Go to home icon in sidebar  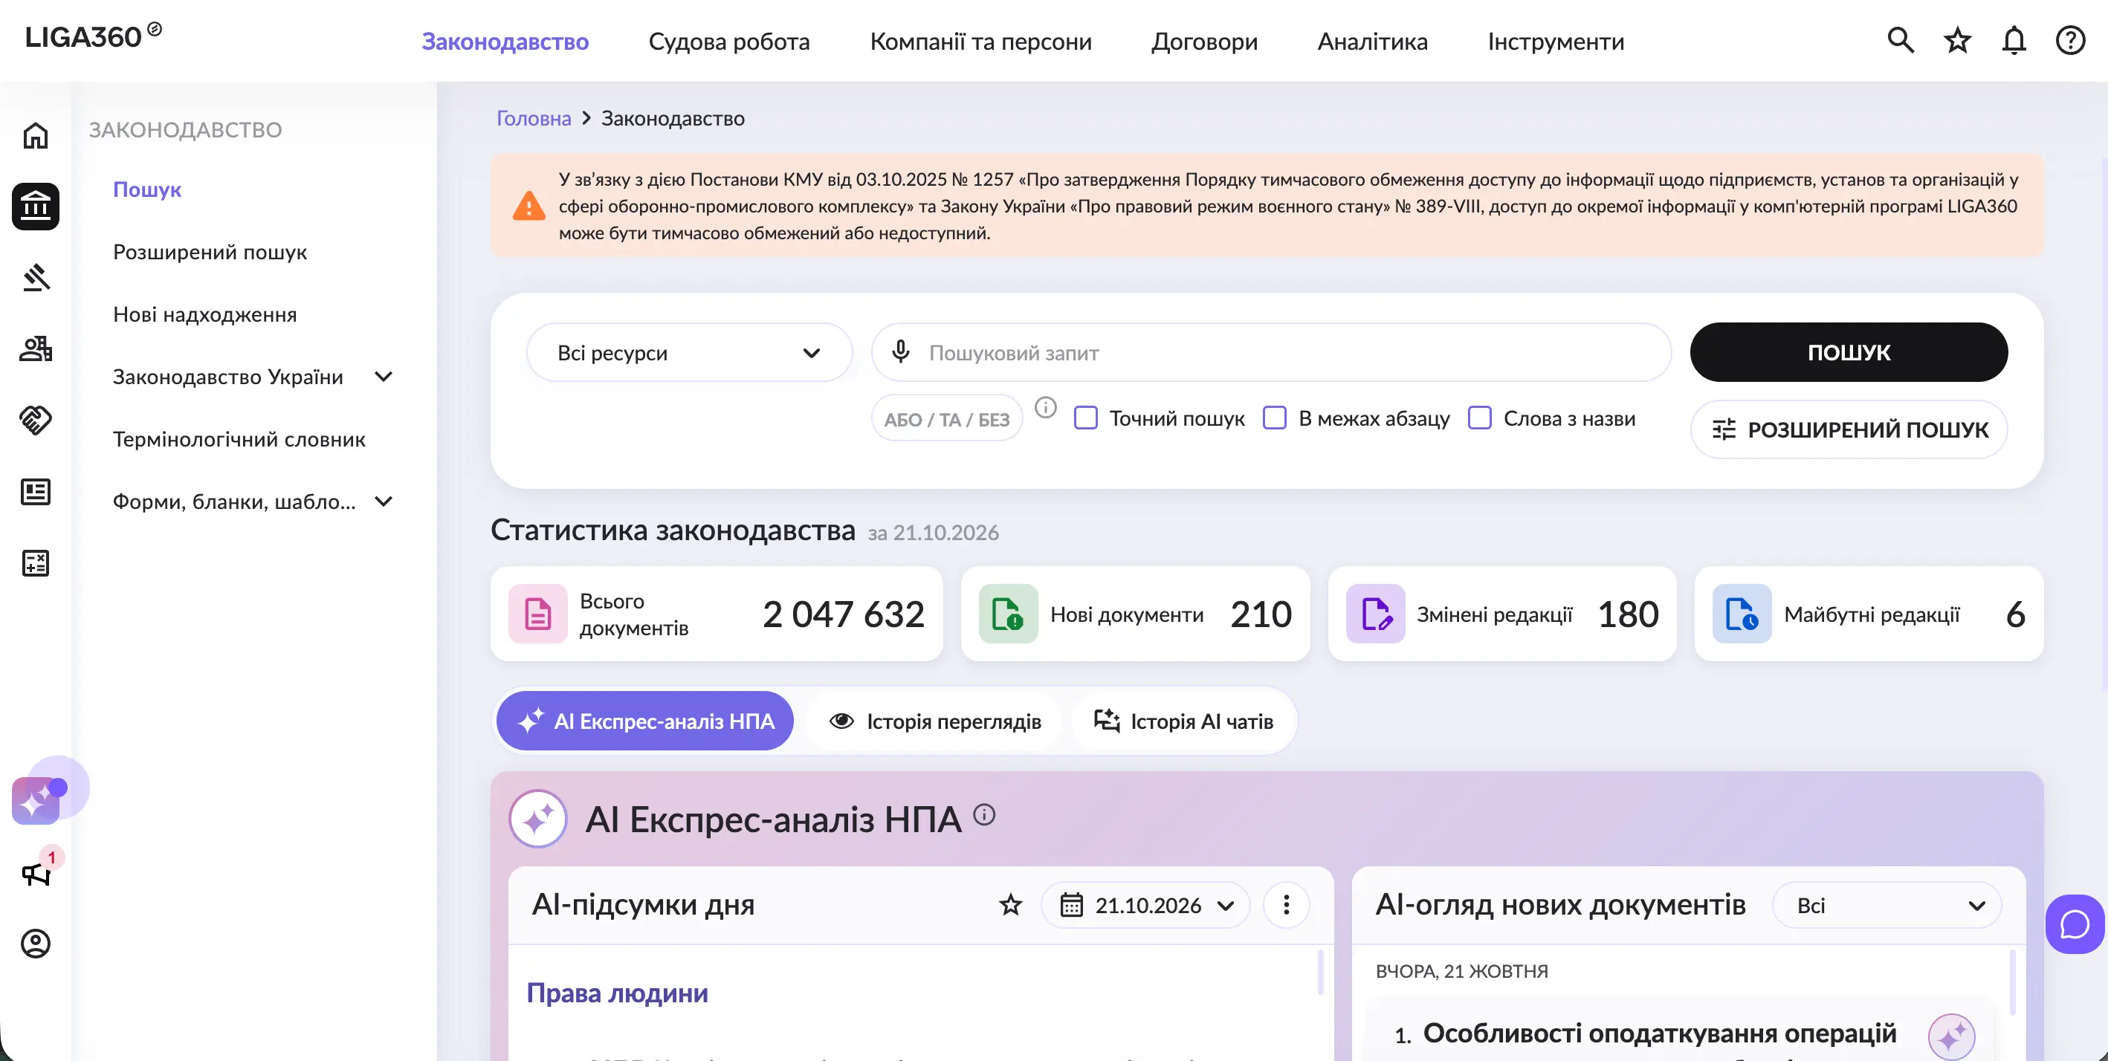[35, 135]
